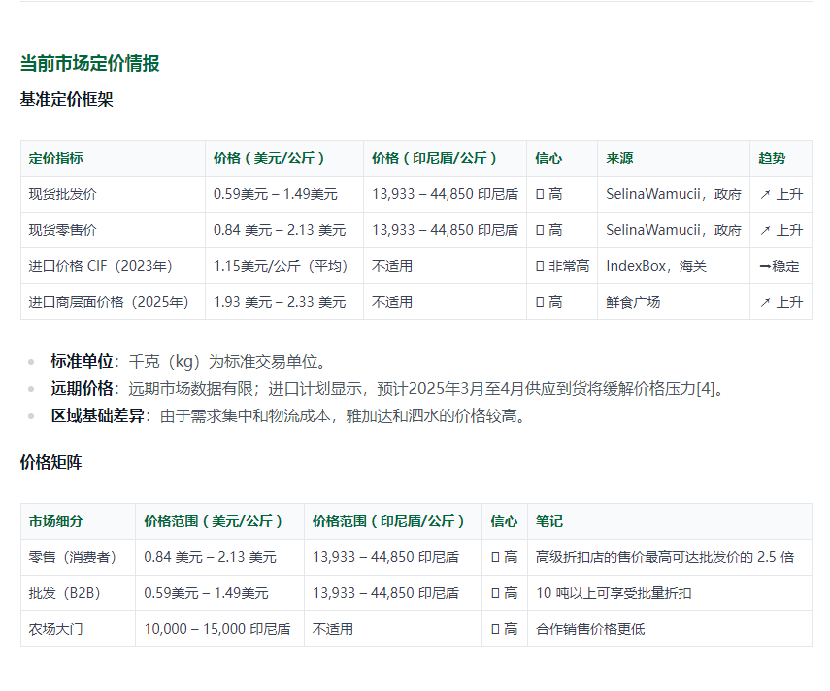
Task: Click the 鲜食广场 source cell
Action: [633, 302]
